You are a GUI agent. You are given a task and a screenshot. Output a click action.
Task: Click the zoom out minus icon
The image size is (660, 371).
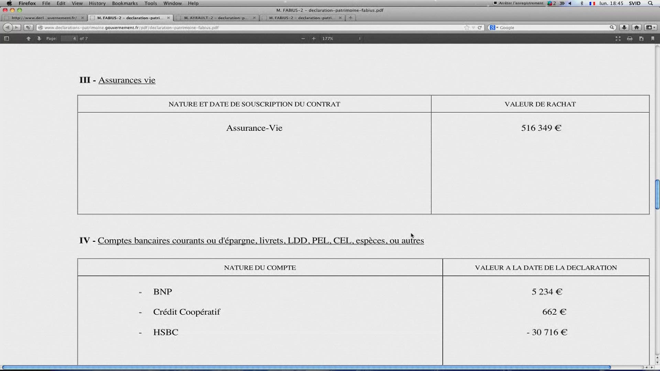[x=303, y=38]
